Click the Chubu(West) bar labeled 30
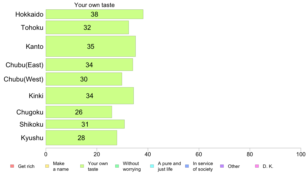 click(84, 79)
